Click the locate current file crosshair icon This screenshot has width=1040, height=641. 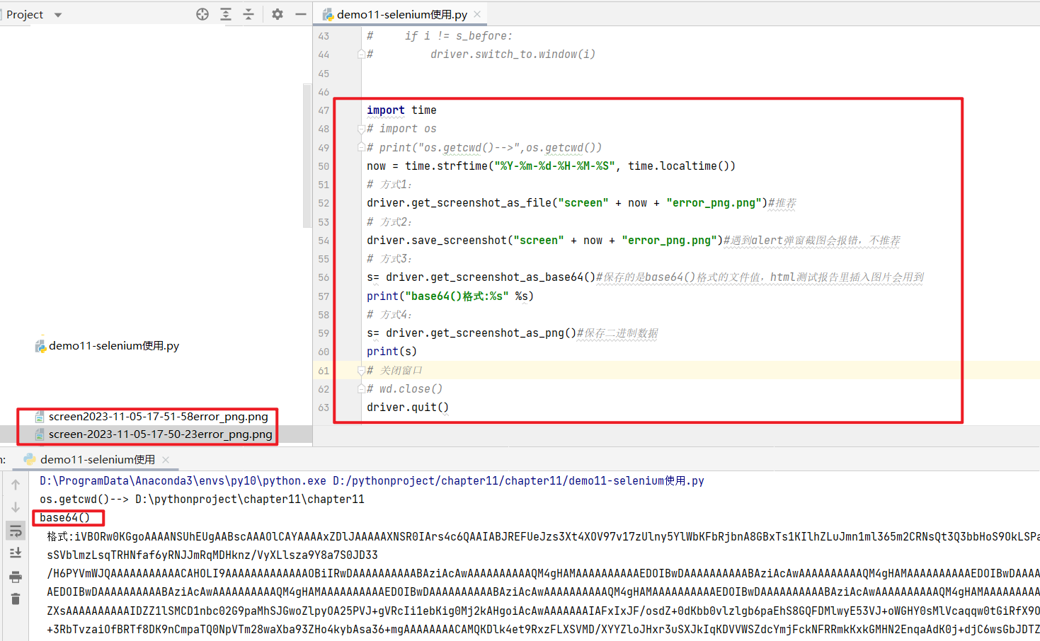[202, 14]
